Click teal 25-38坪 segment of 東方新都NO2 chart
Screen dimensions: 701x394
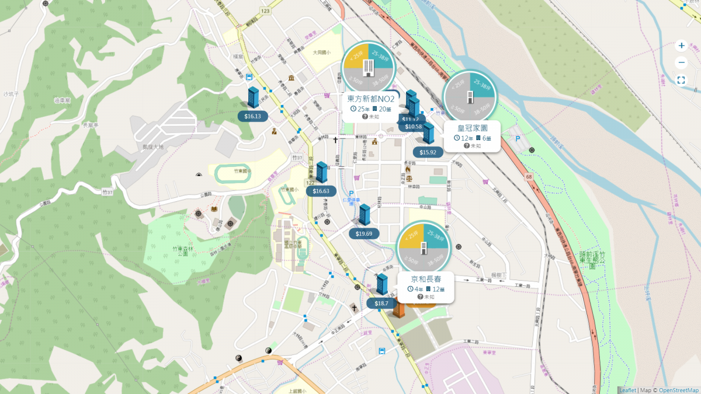tap(381, 57)
